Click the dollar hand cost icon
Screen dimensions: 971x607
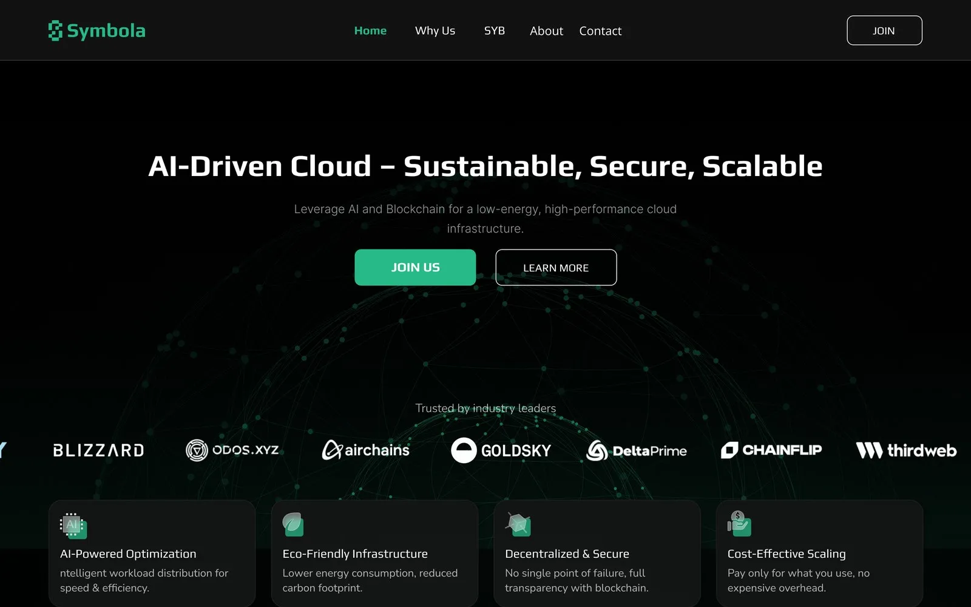pyautogui.click(x=739, y=523)
